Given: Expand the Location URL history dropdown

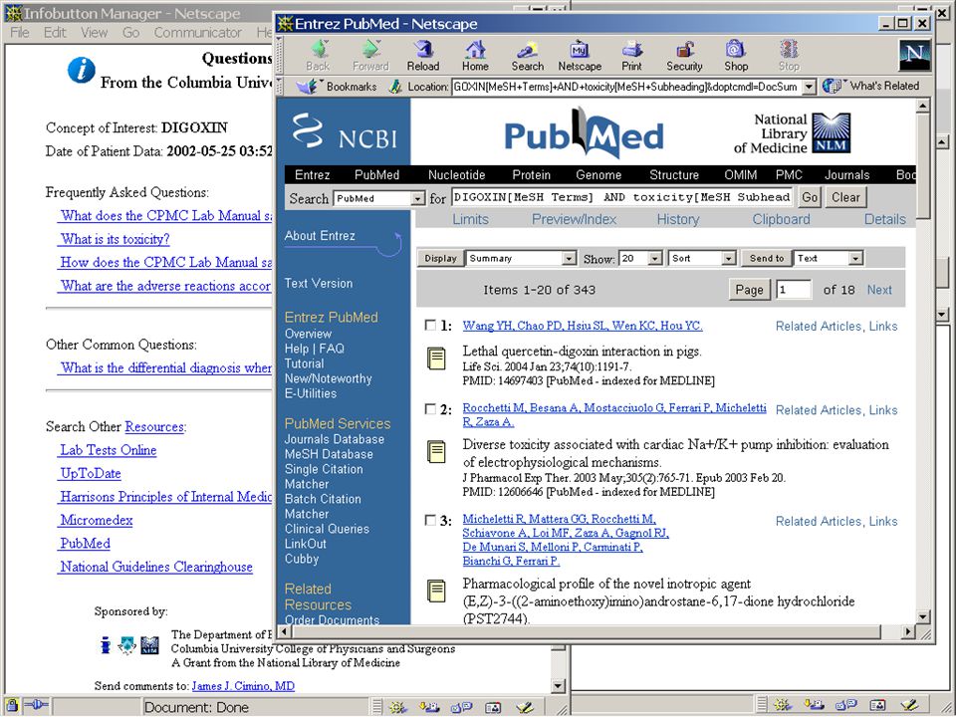Looking at the screenshot, I should tap(809, 87).
